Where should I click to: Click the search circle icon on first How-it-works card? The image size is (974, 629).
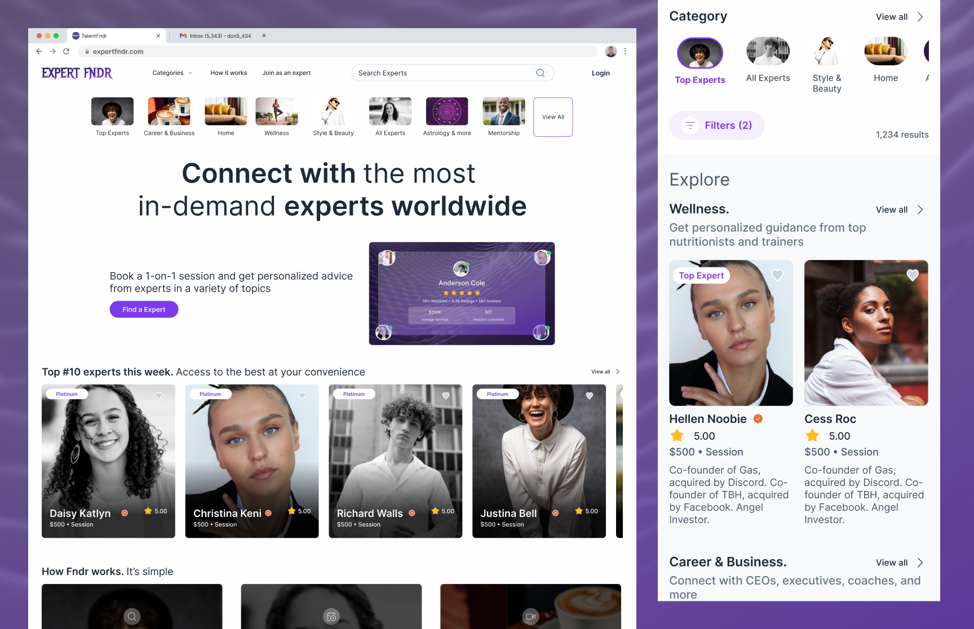[132, 616]
